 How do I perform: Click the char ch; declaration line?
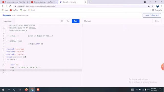pos(14,65)
